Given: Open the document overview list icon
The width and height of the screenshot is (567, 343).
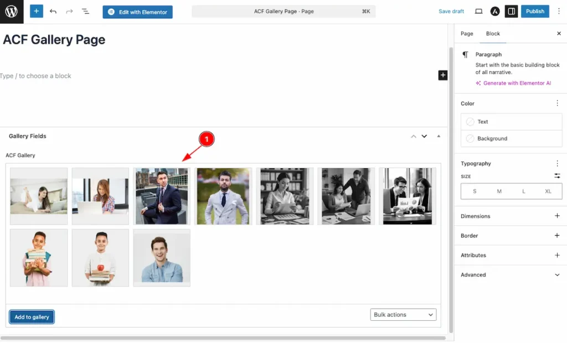Looking at the screenshot, I should point(86,12).
